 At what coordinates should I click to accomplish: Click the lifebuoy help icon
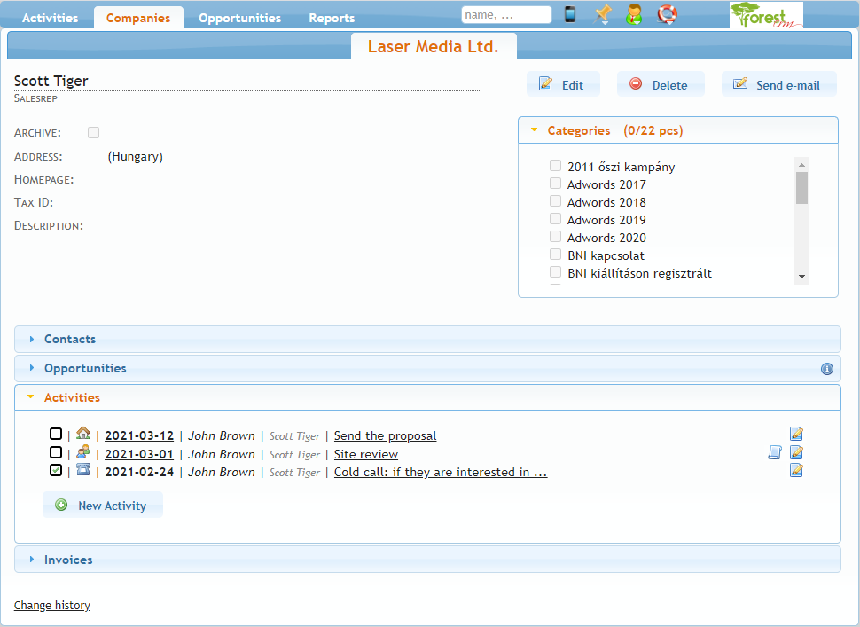[x=667, y=14]
